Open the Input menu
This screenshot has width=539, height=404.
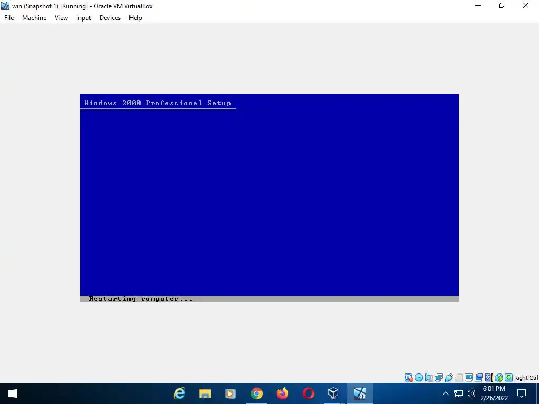tap(84, 18)
